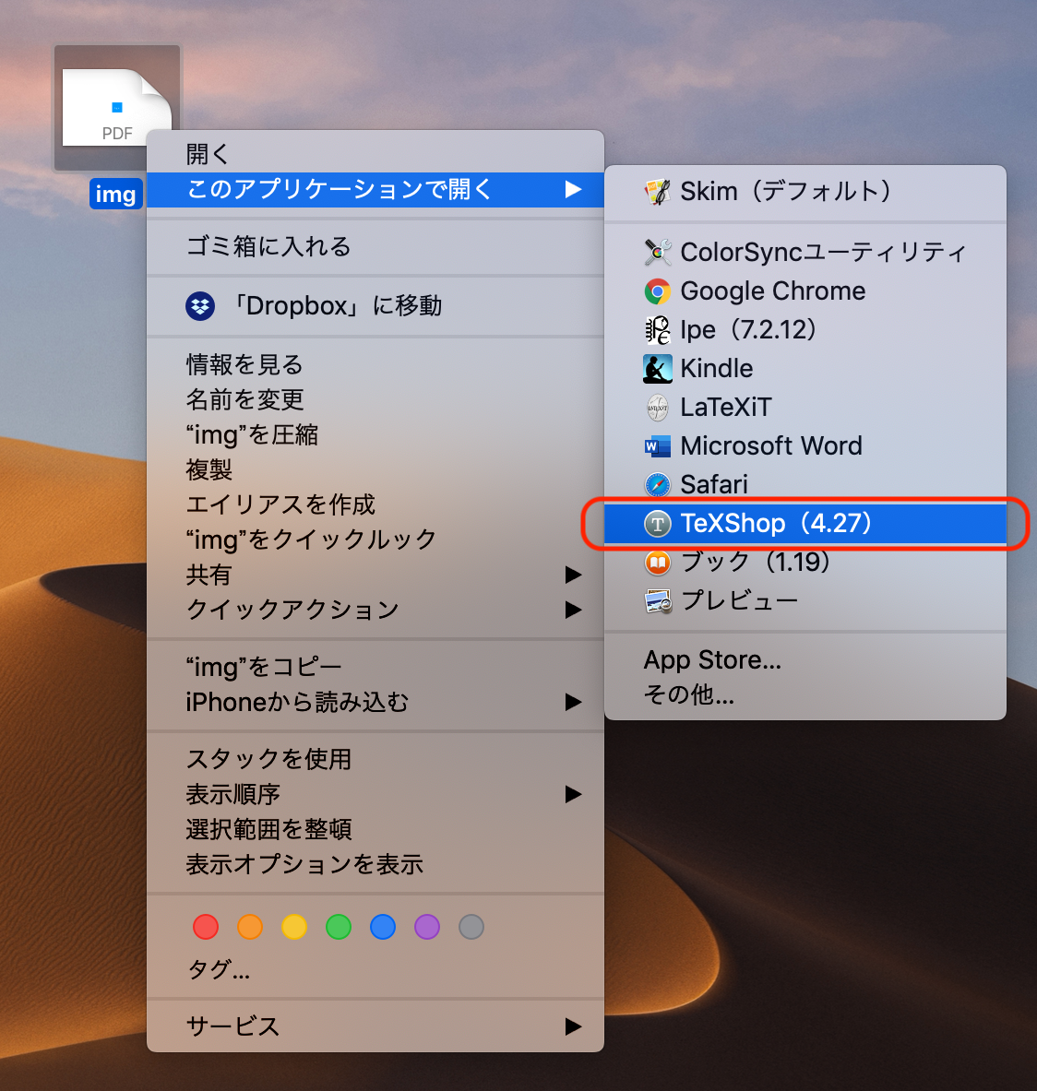Image resolution: width=1037 pixels, height=1091 pixels.
Task: Choose 情報を見る menu item
Action: (375, 364)
